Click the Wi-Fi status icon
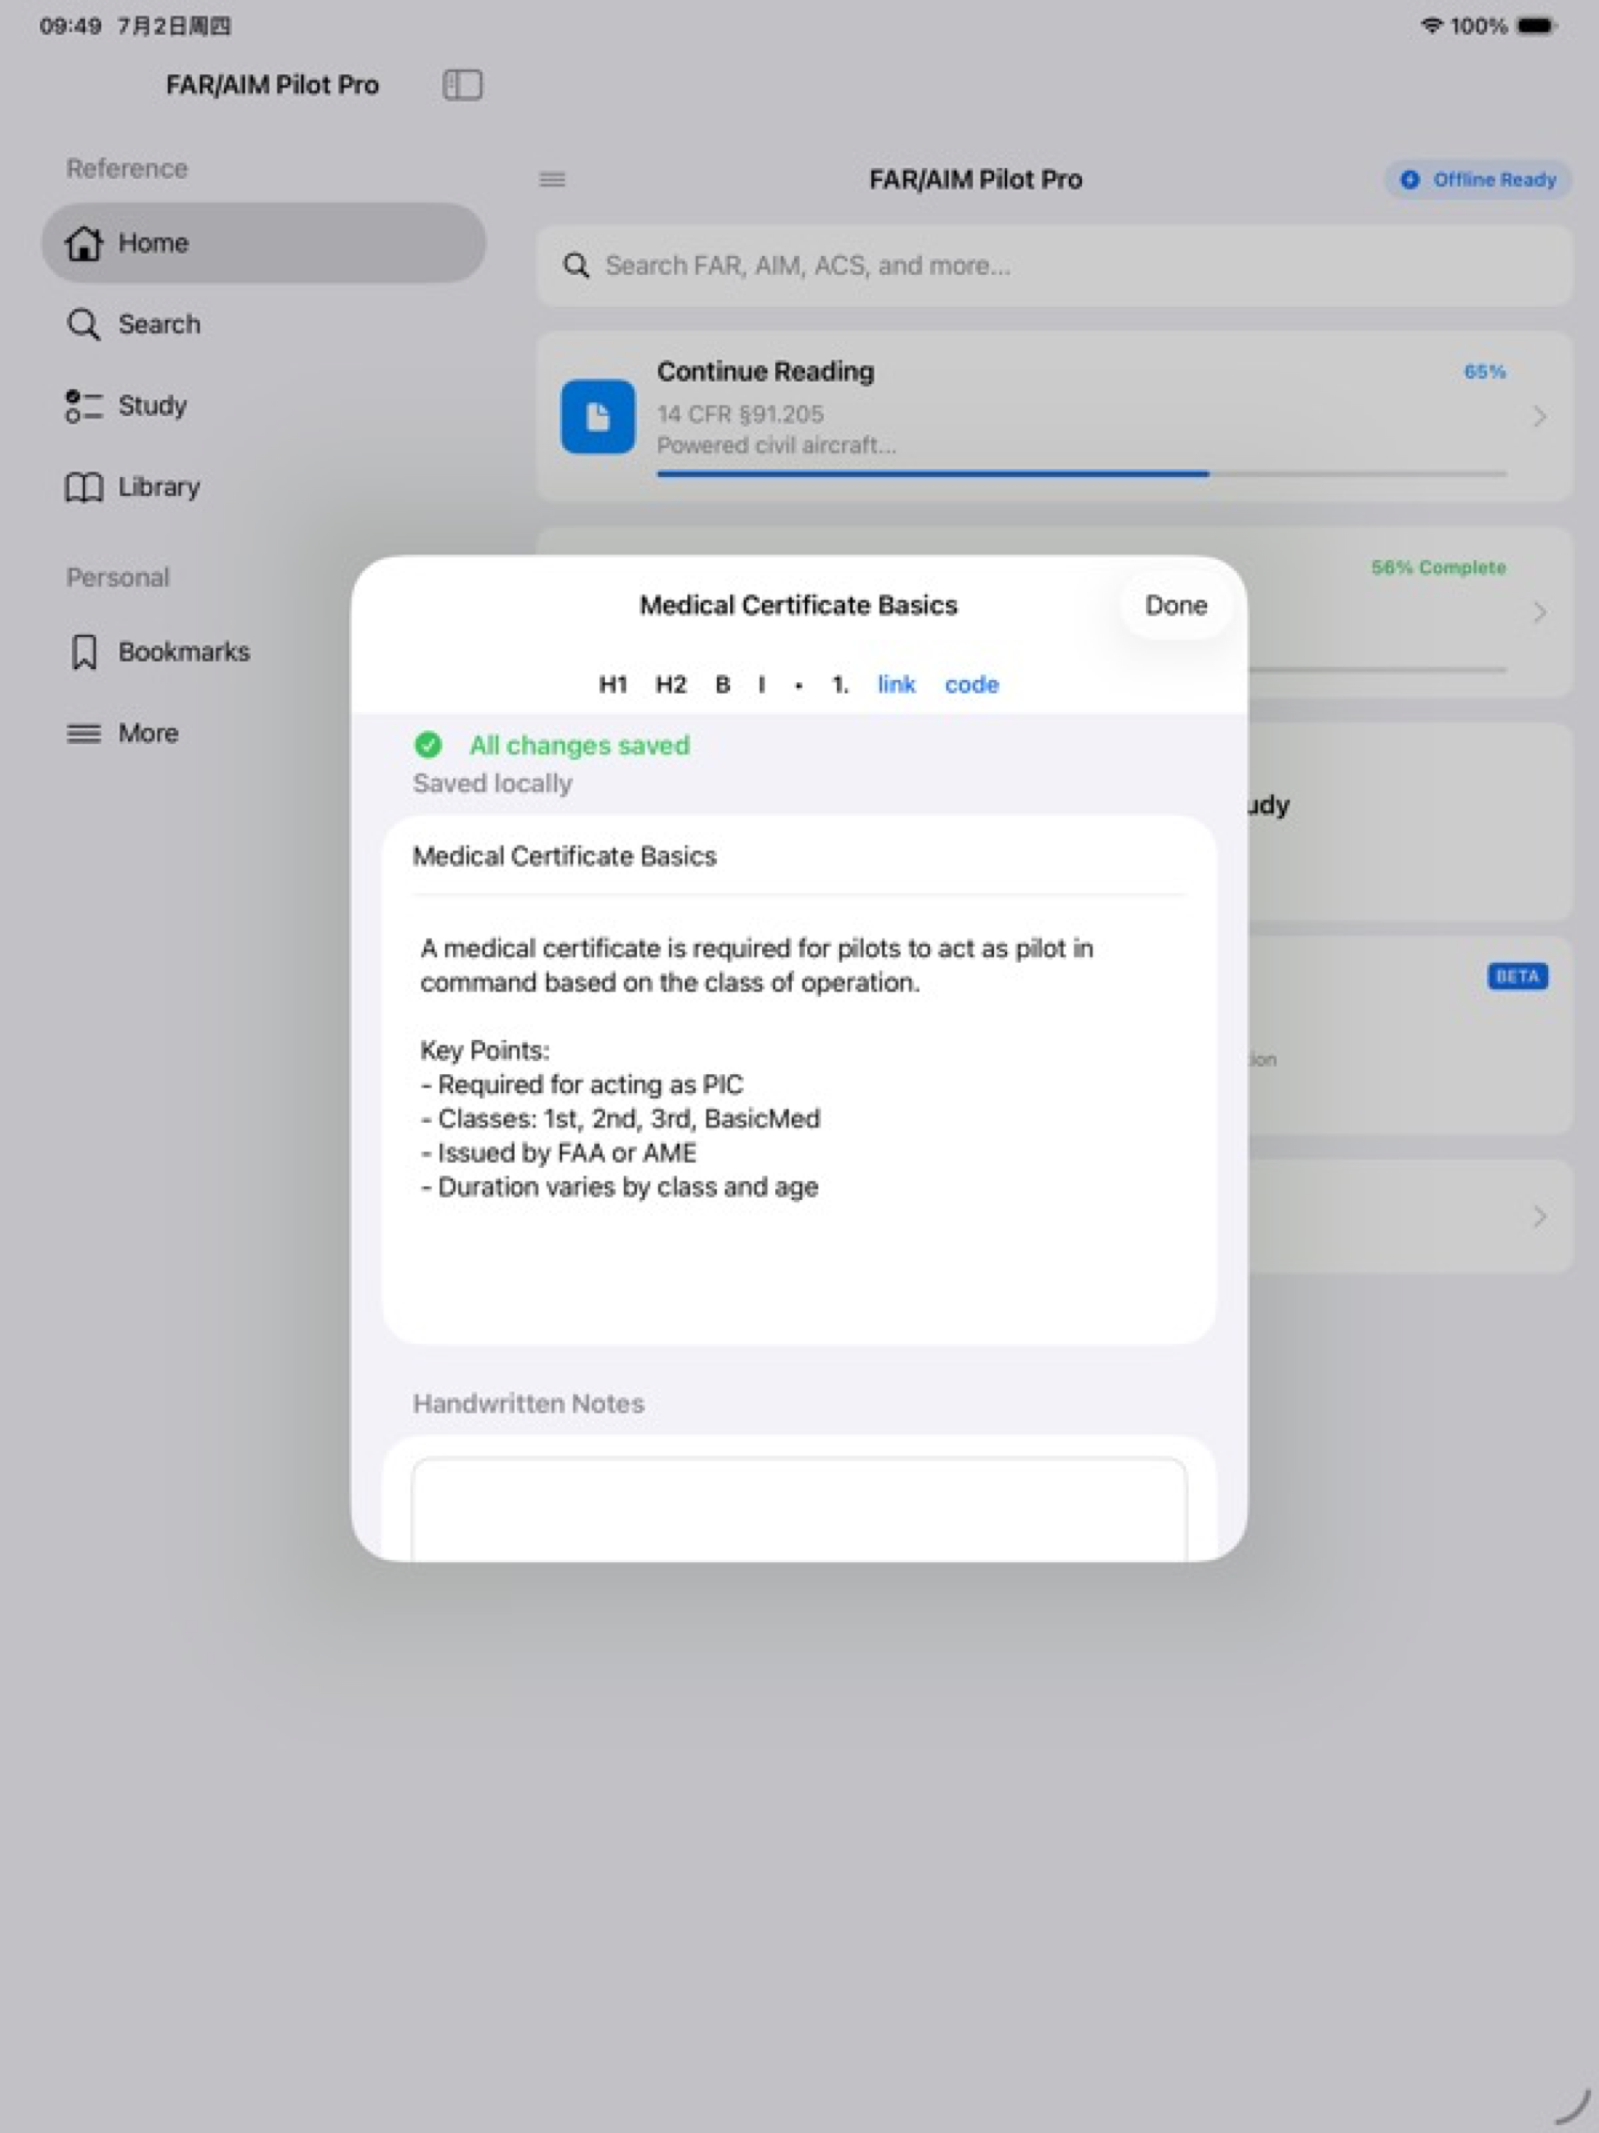Screen dimensions: 1599x2133 coord(1431,26)
